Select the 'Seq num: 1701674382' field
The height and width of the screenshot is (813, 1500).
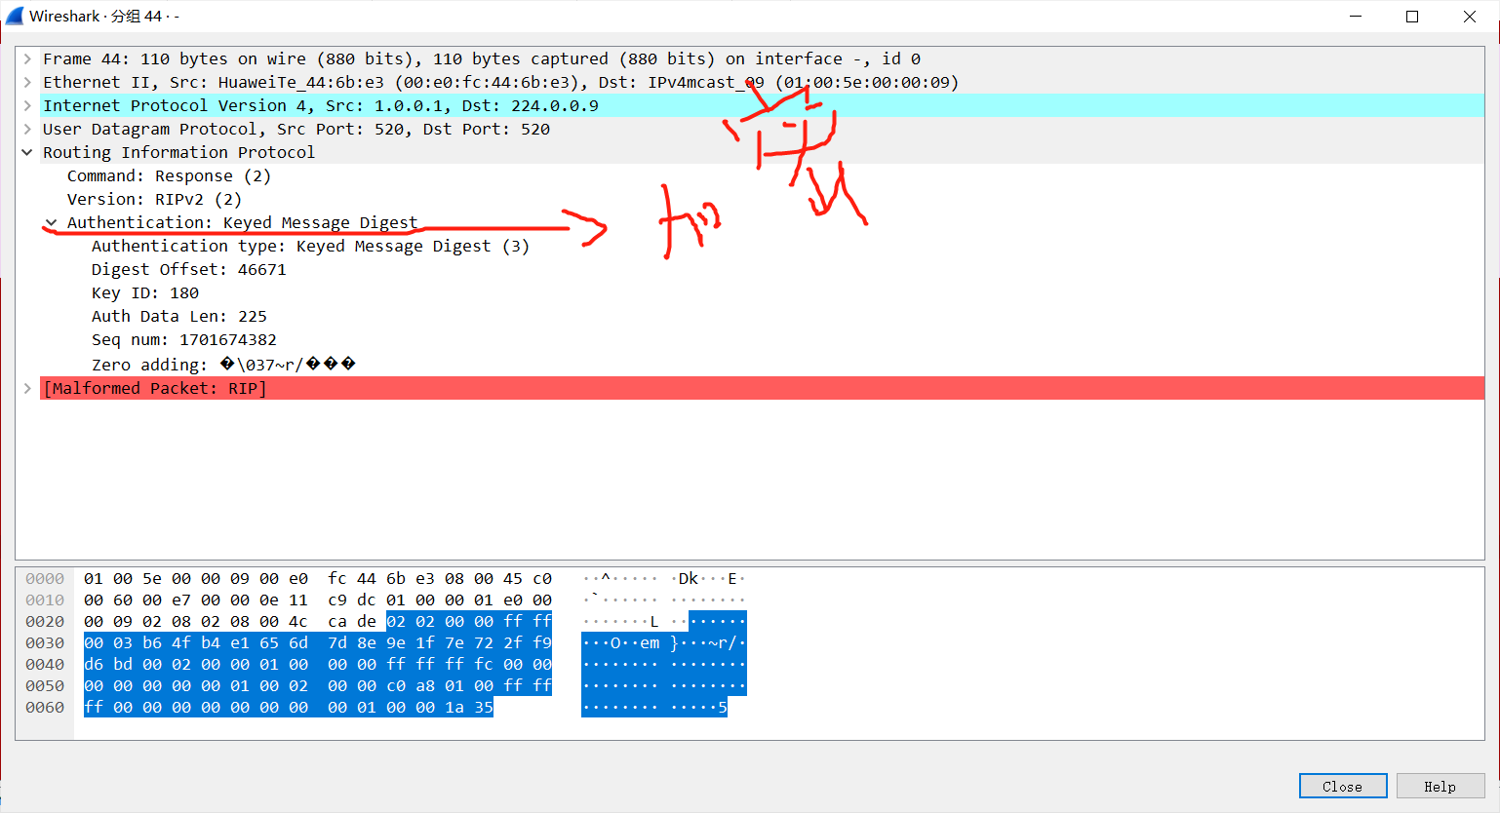184,340
